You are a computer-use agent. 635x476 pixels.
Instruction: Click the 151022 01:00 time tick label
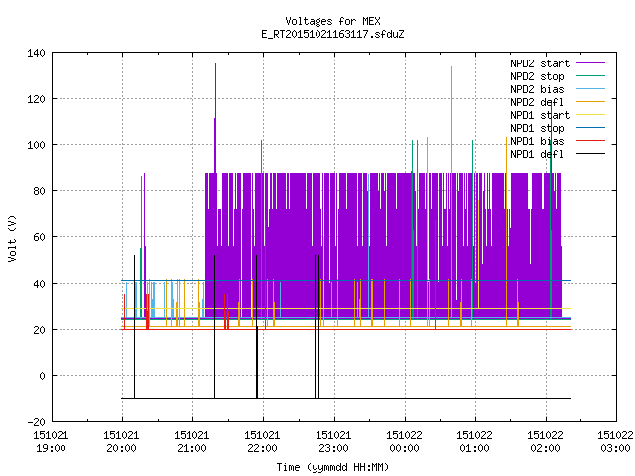tap(474, 442)
